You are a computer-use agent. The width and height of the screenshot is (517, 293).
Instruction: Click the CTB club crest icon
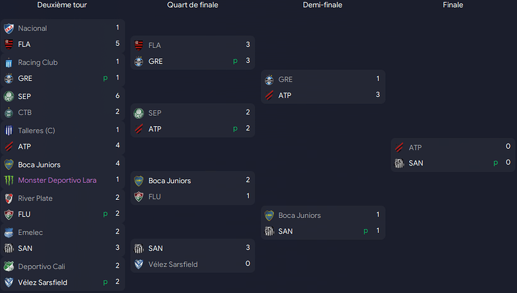pyautogui.click(x=9, y=113)
